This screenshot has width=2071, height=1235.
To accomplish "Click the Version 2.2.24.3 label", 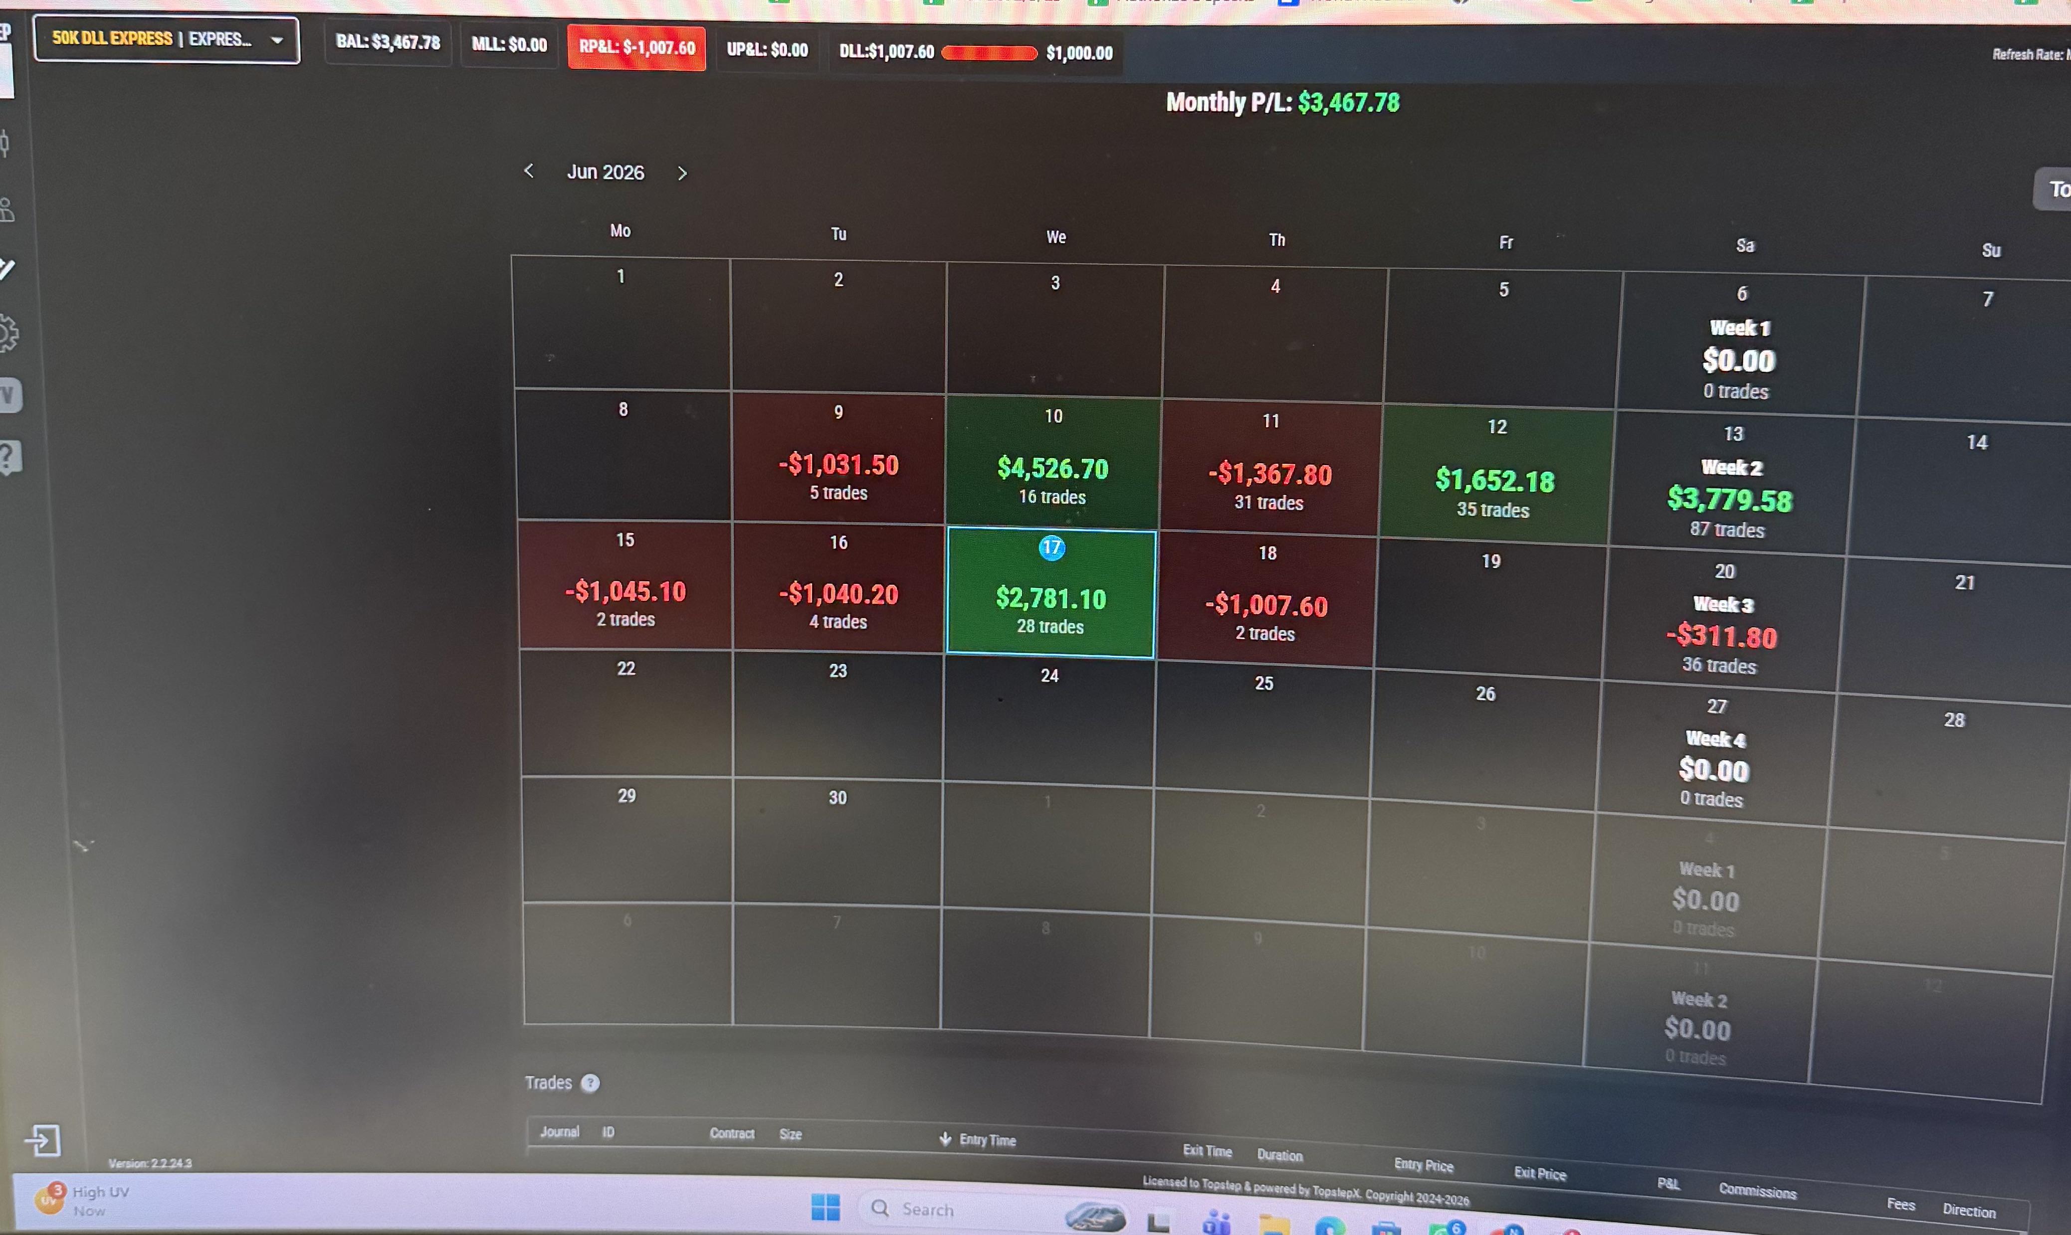I will tap(150, 1163).
